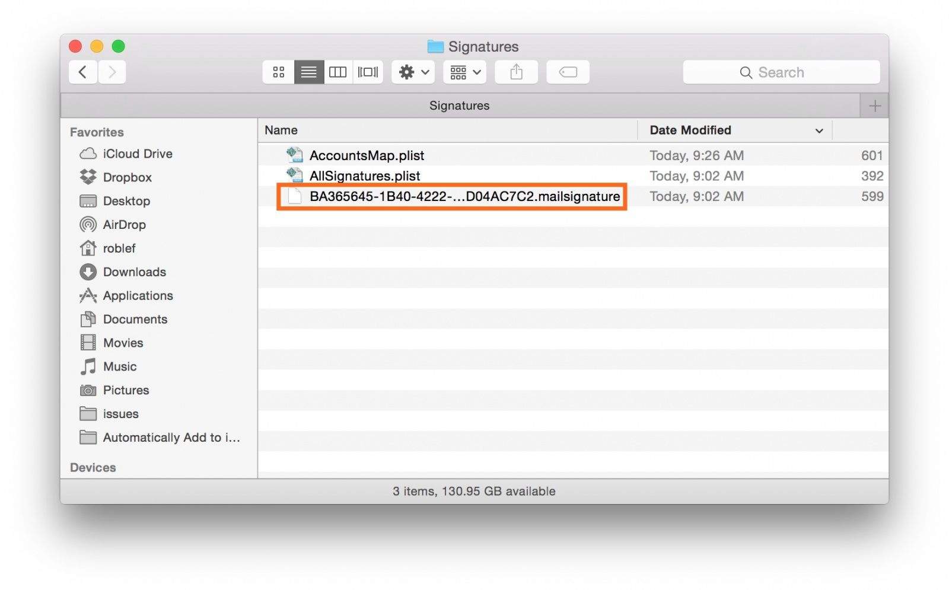Select the Signatures tab
The height and width of the screenshot is (590, 949).
pos(459,106)
